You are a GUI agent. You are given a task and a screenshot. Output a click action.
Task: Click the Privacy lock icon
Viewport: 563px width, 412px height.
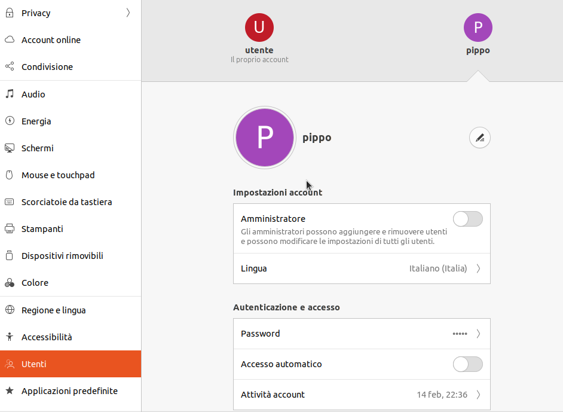(x=10, y=13)
